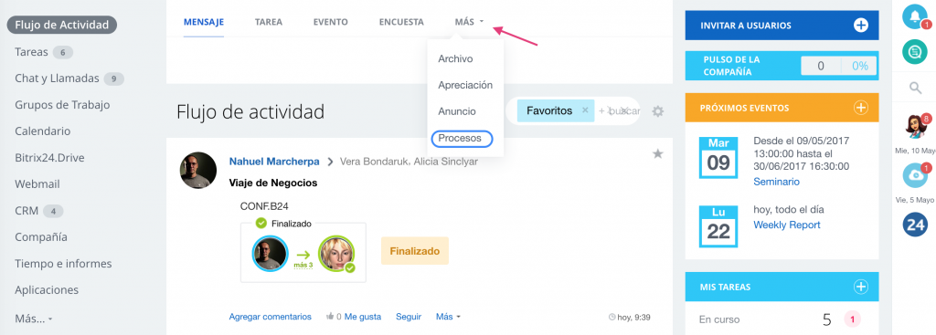Click the Pulso de la Compañía 0% indicator

click(x=859, y=66)
